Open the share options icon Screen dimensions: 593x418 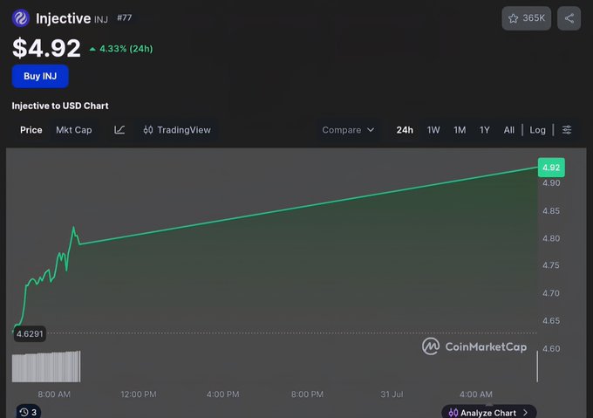tap(569, 18)
